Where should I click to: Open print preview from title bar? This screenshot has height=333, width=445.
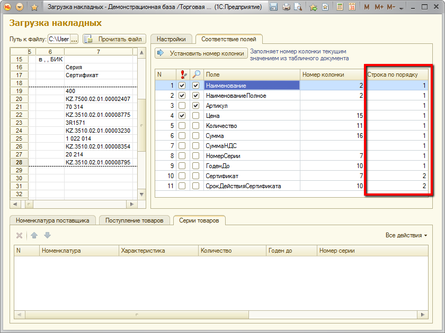point(298,7)
